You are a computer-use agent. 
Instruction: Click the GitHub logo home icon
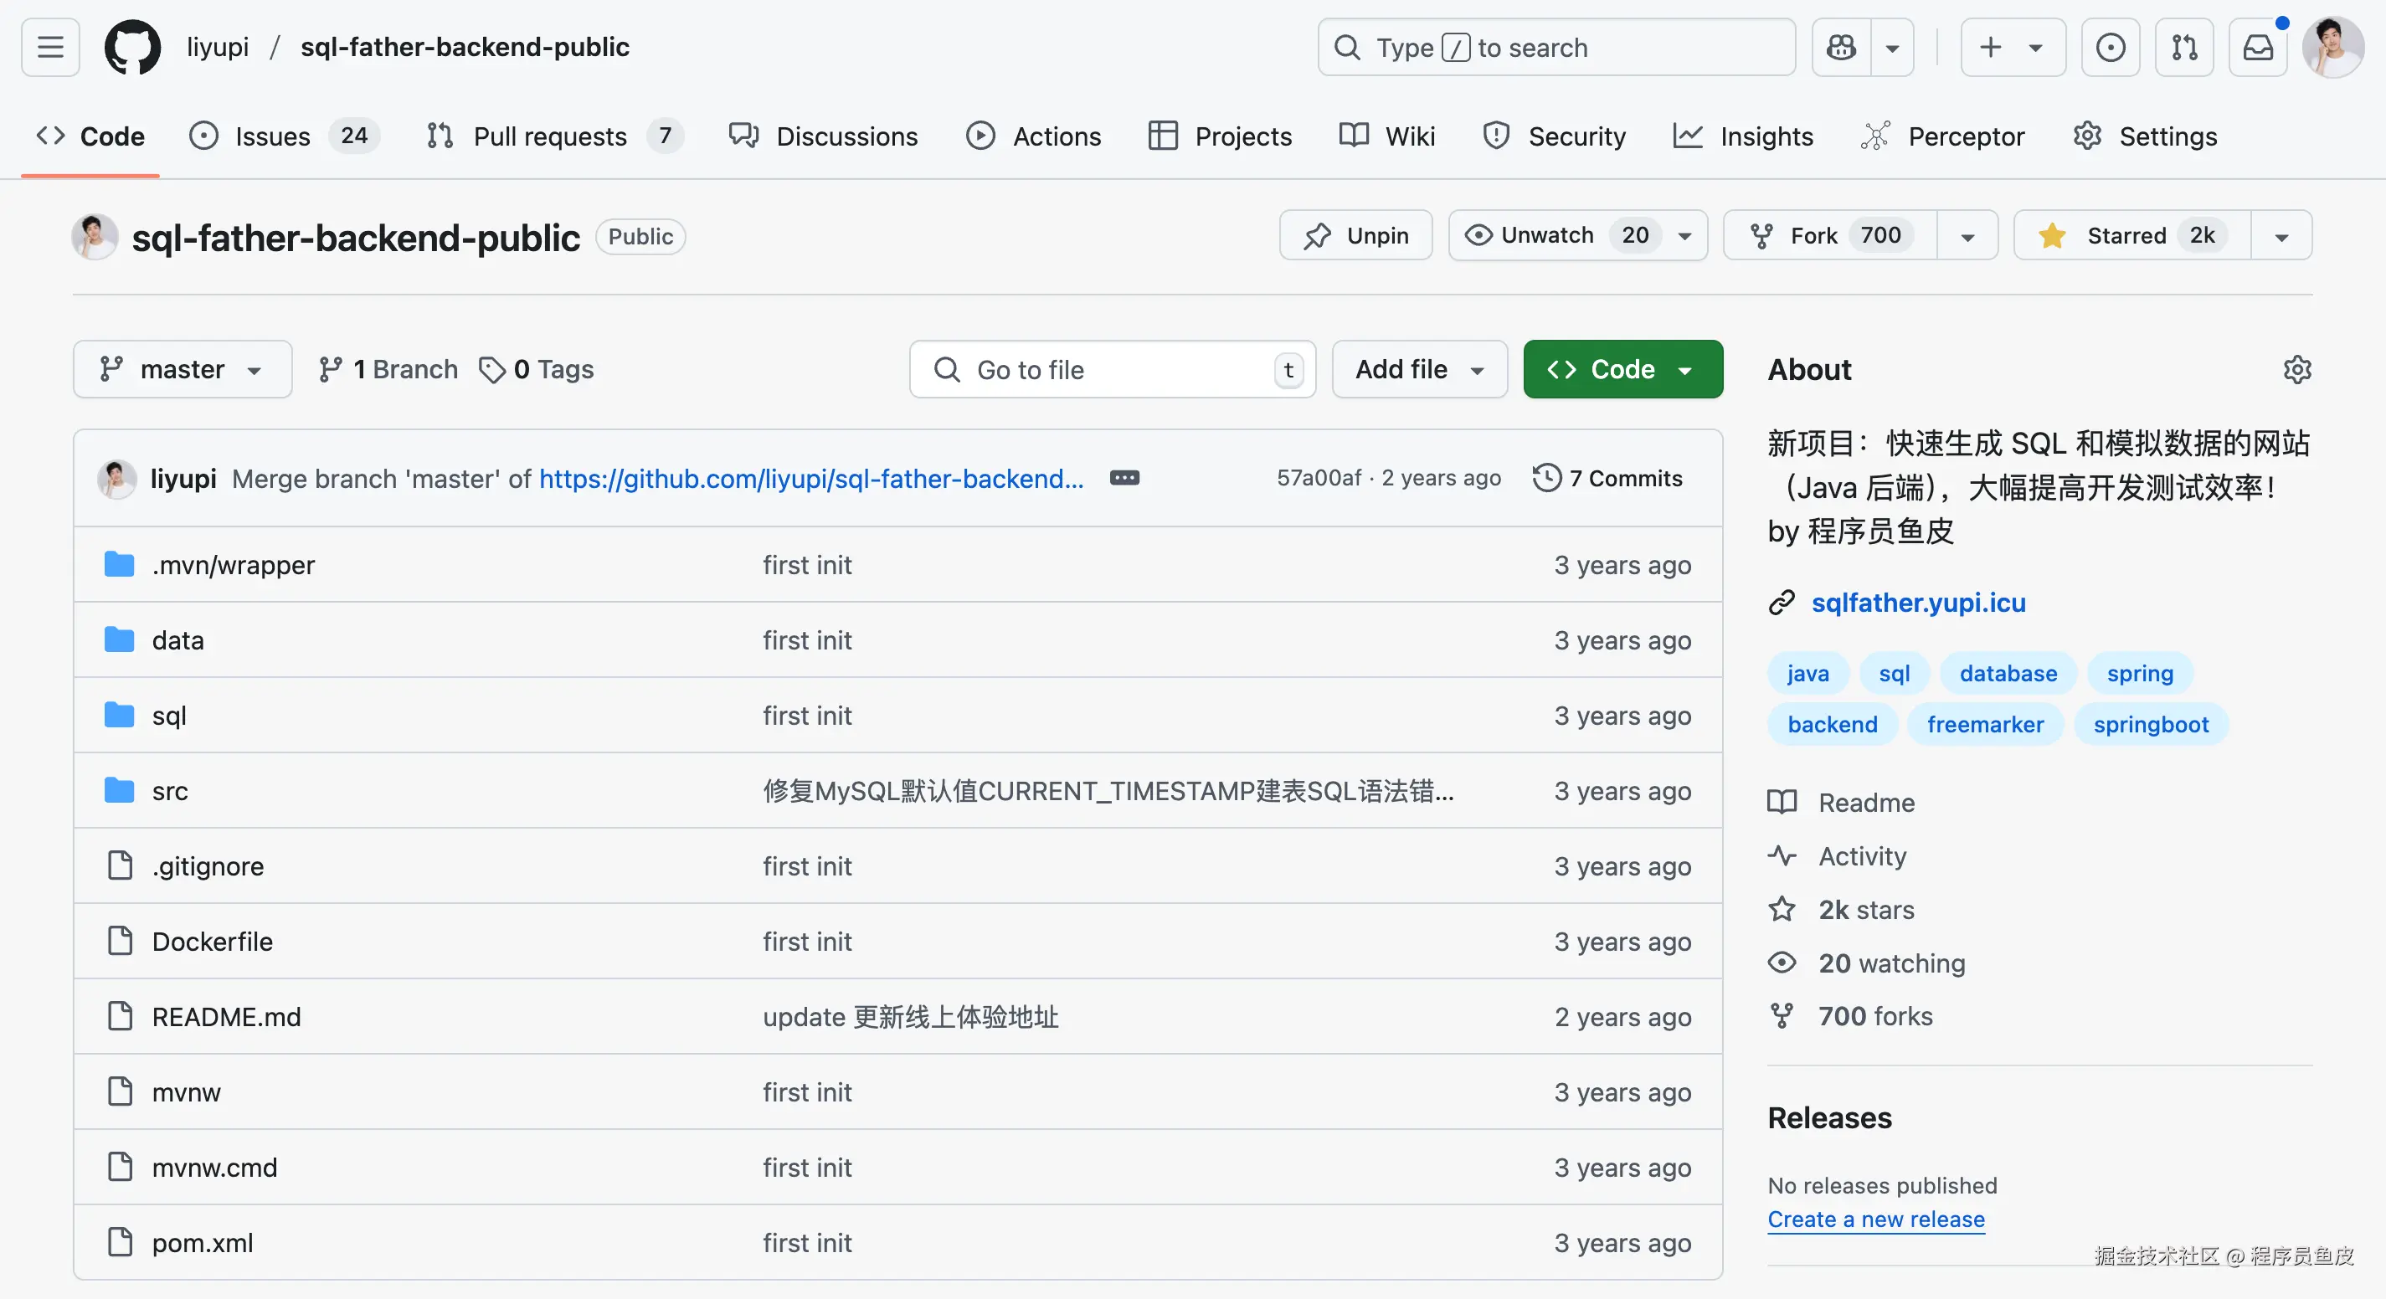pyautogui.click(x=132, y=47)
